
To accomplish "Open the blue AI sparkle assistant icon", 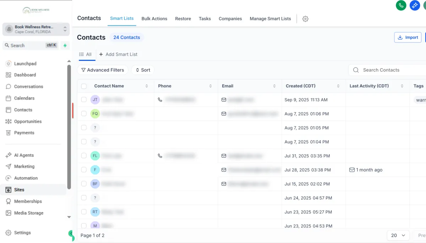I will pyautogui.click(x=415, y=5).
